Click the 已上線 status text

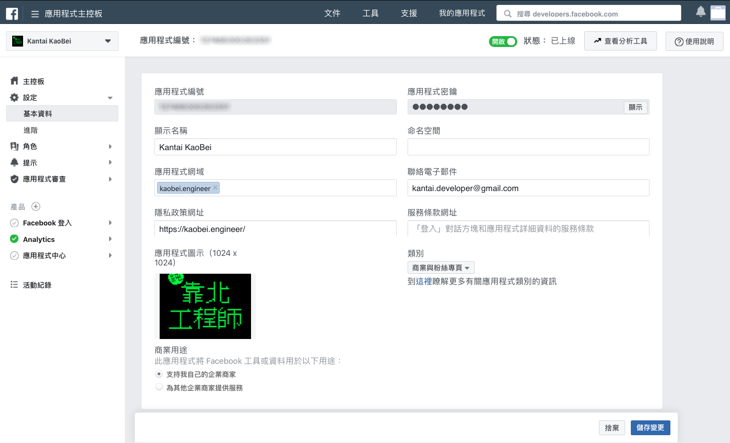[563, 41]
